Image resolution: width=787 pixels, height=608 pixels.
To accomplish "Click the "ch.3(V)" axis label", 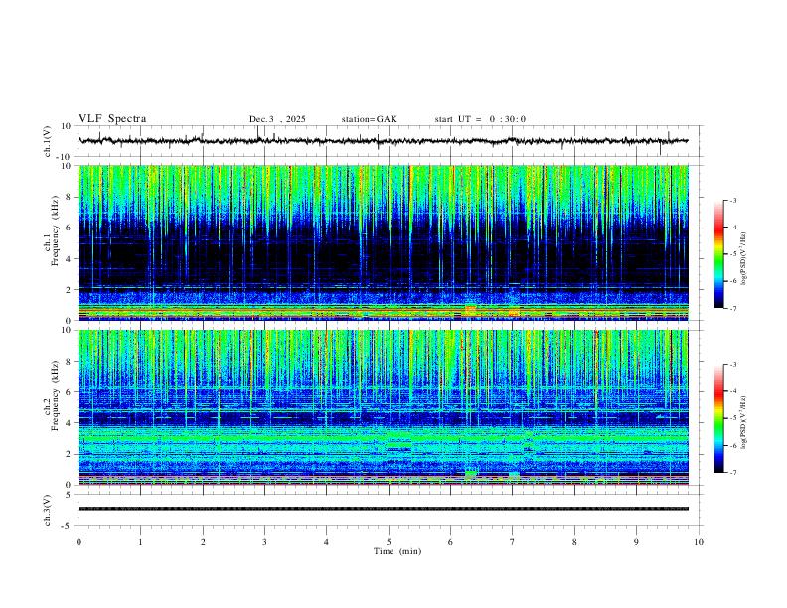I will pos(48,510).
